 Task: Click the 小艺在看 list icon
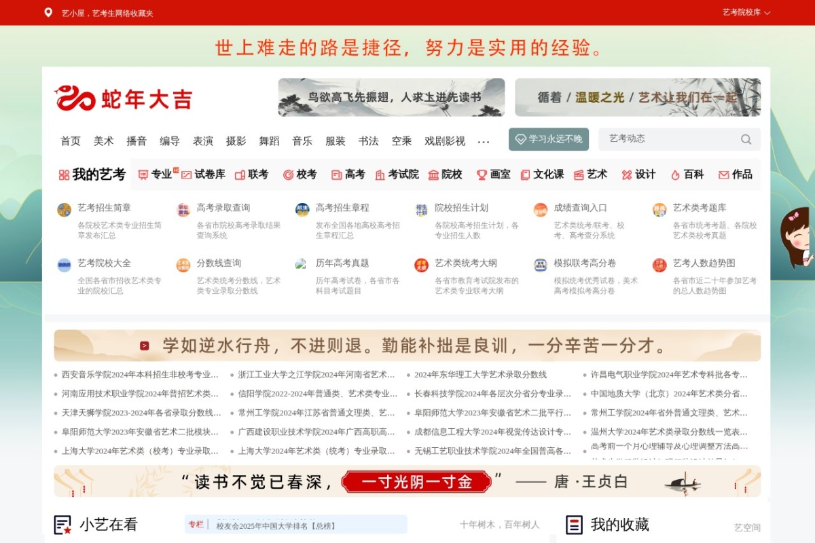pos(63,525)
